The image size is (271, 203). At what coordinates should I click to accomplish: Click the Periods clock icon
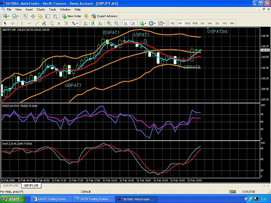(x=151, y=23)
